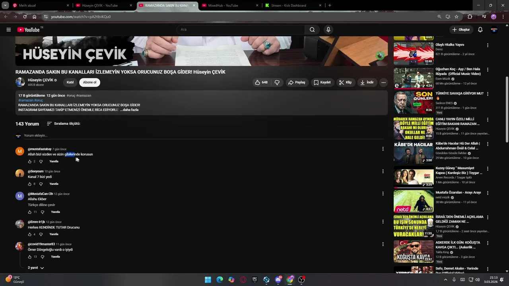The height and width of the screenshot is (286, 509).
Task: Like @mustafaatabay's comment
Action: (x=29, y=162)
